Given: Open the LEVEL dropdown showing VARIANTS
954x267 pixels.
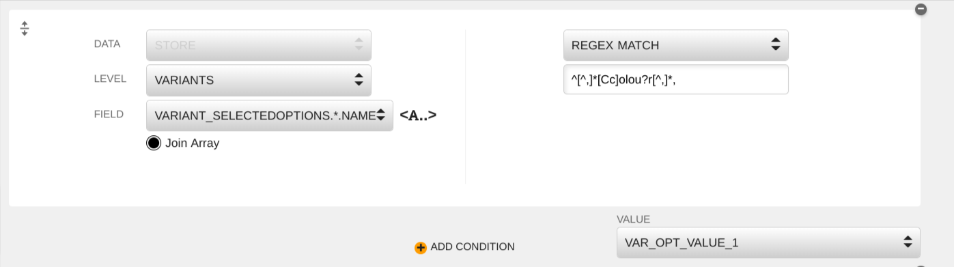Looking at the screenshot, I should tap(259, 80).
